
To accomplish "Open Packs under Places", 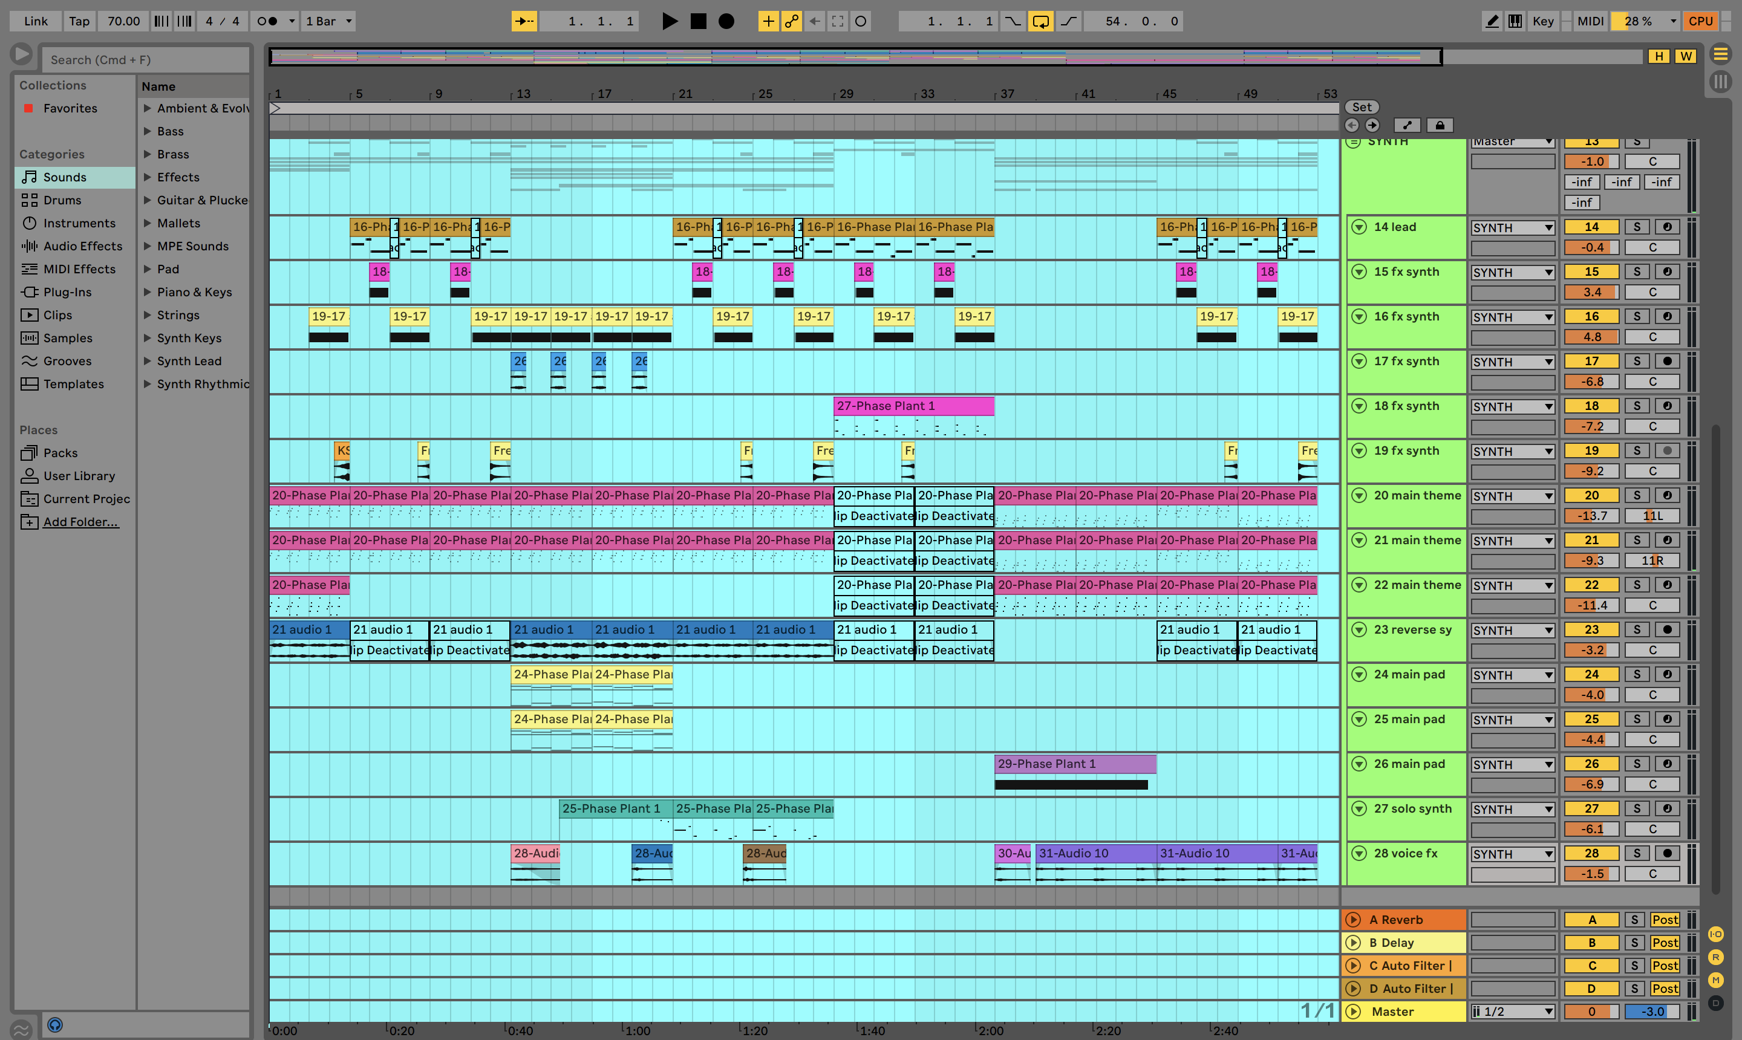I will [x=74, y=453].
